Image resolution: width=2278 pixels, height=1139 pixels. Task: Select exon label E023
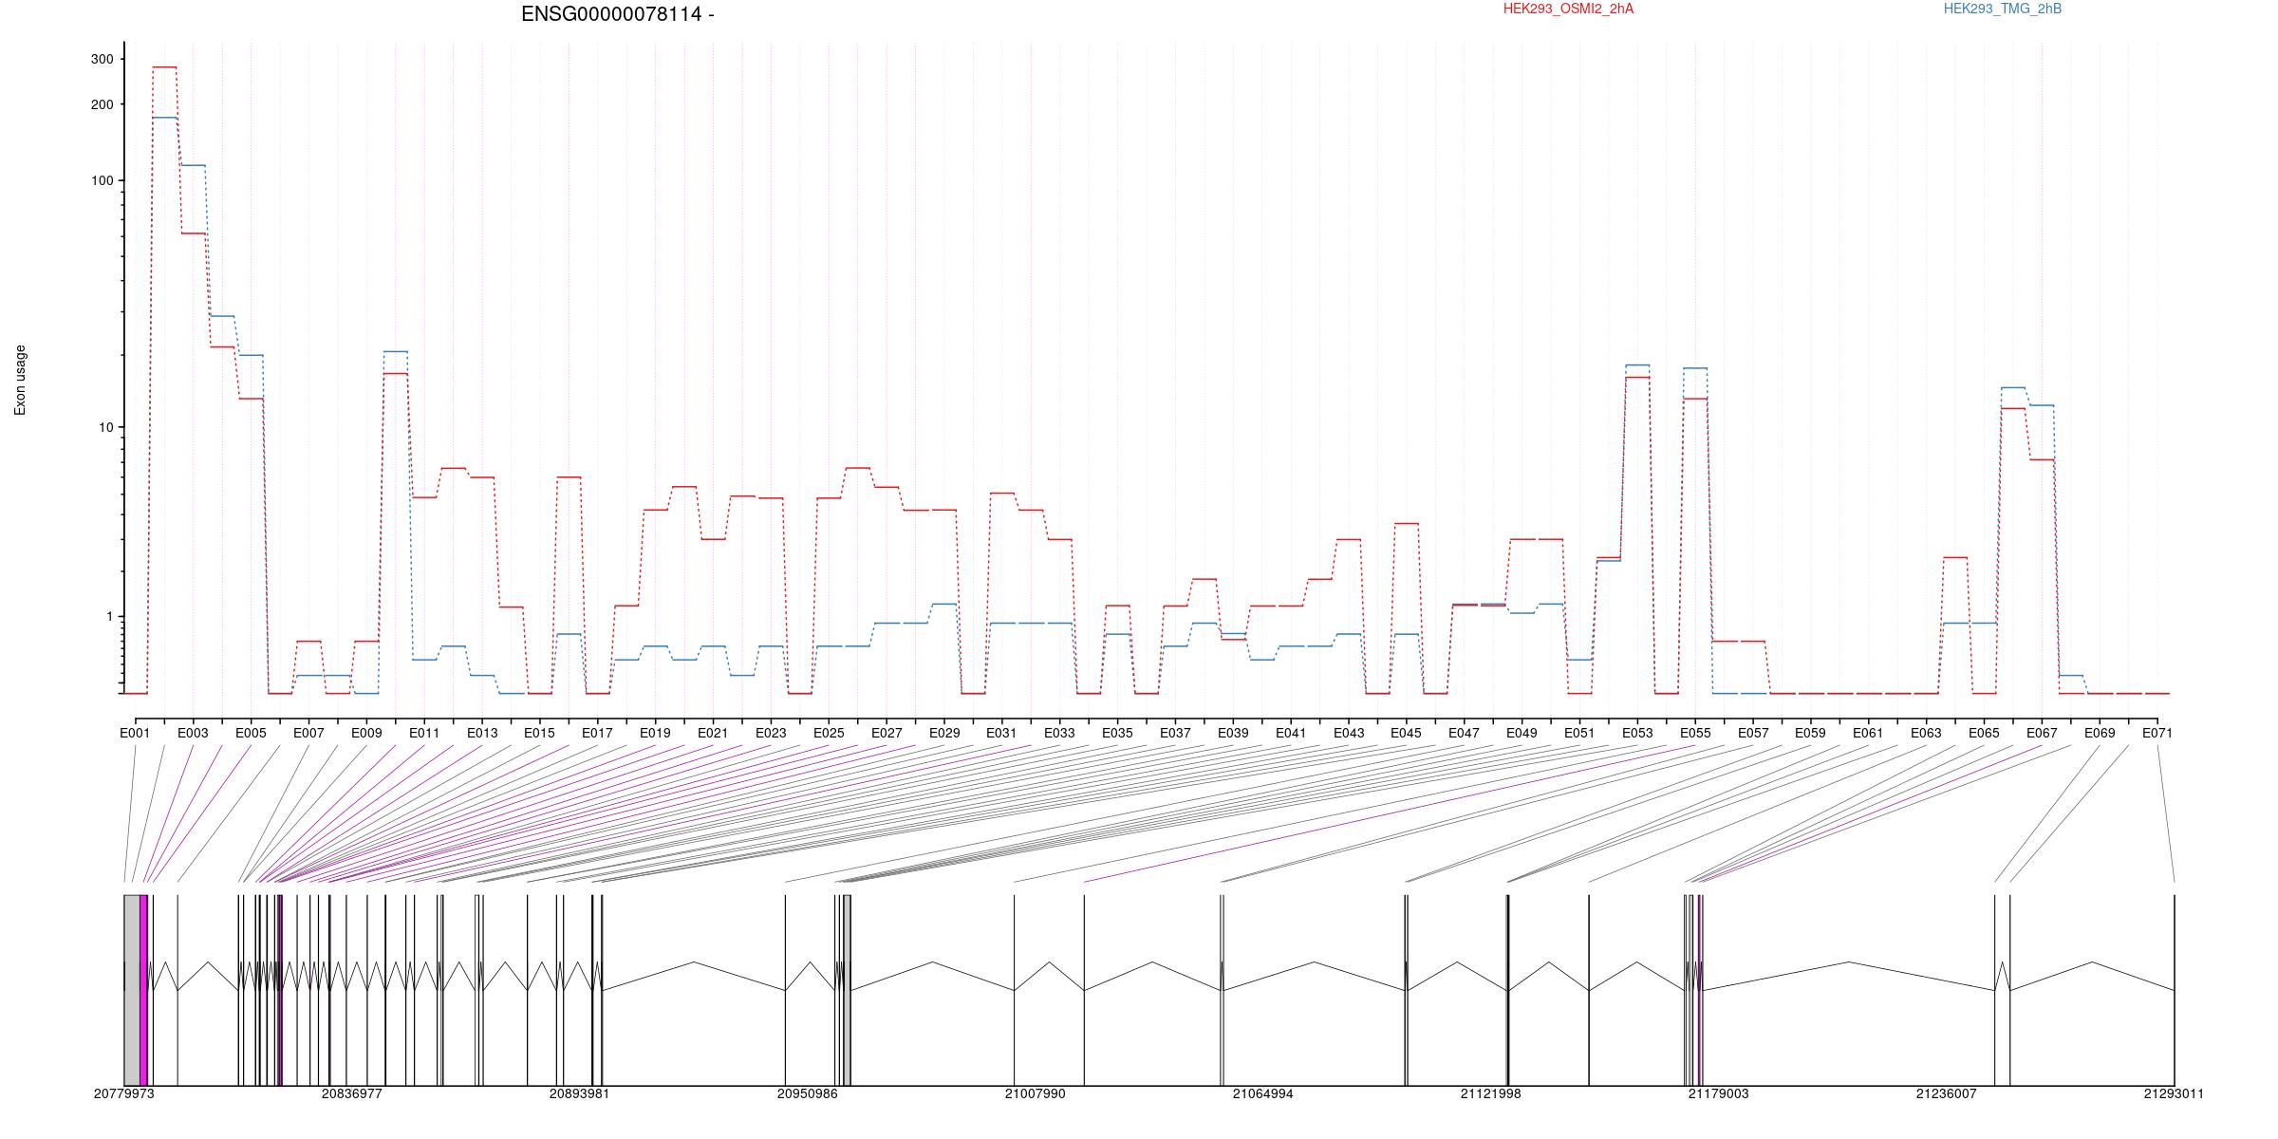point(771,733)
